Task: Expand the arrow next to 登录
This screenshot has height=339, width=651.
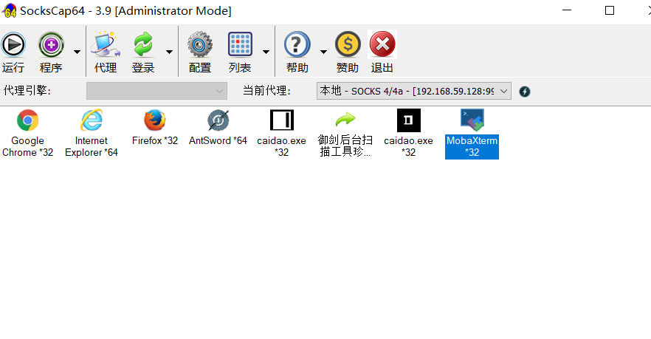Action: point(169,52)
